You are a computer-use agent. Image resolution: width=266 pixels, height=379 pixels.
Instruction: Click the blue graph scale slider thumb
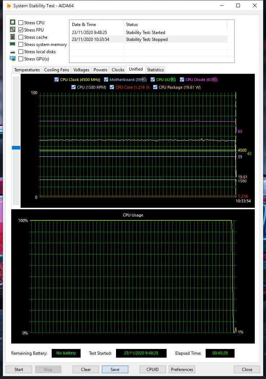(16, 148)
